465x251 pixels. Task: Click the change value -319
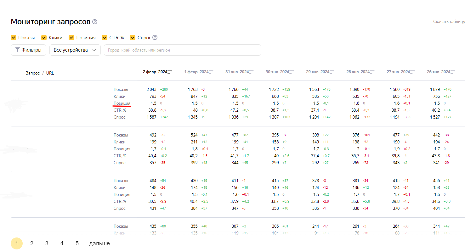click(x=407, y=90)
